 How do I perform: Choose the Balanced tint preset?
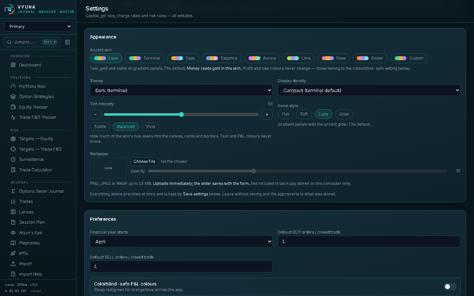click(x=126, y=127)
